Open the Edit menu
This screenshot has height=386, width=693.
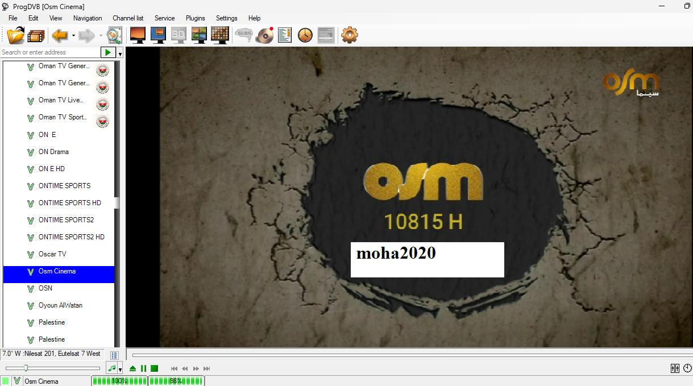[x=34, y=18]
